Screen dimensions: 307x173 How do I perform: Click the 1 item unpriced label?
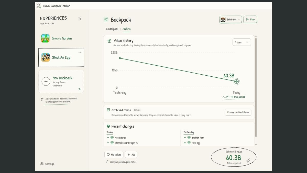[x=234, y=163]
